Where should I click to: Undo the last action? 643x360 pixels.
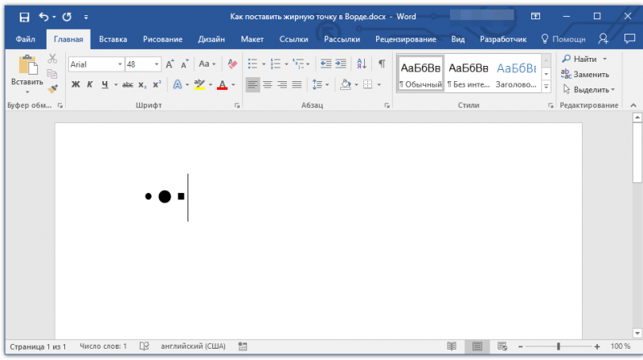pos(43,17)
